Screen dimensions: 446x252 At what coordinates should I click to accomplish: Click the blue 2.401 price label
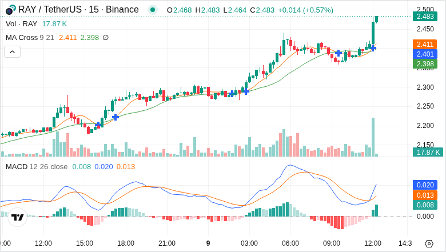tap(425, 54)
